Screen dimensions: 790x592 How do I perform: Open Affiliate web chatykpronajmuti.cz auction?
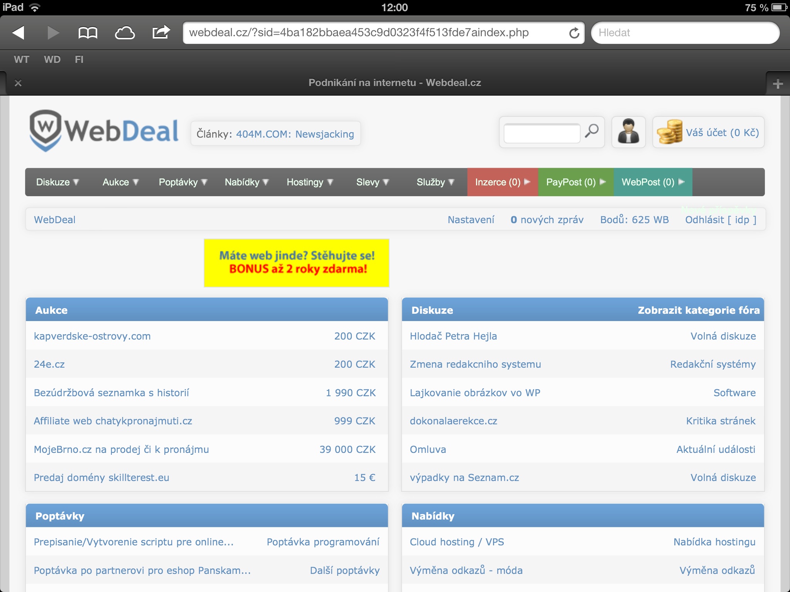click(x=113, y=421)
